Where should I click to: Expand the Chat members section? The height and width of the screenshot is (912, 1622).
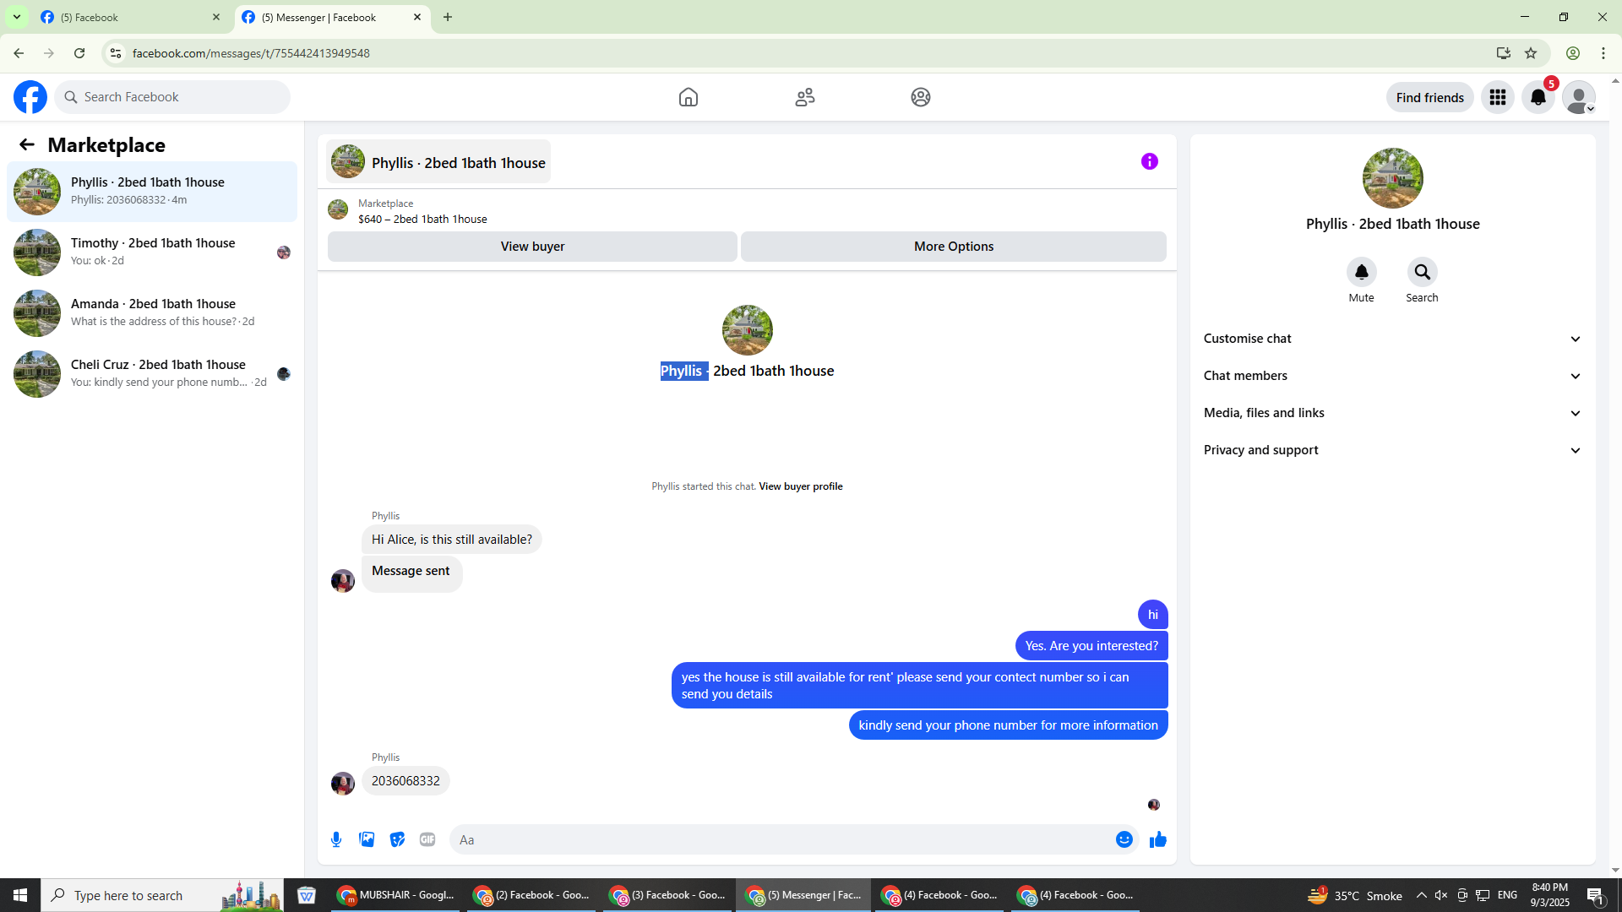pos(1392,376)
